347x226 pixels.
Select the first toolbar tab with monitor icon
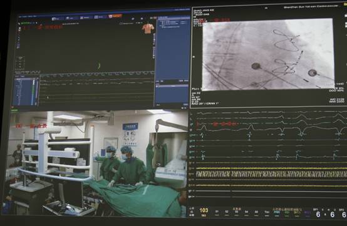[x=57, y=19]
